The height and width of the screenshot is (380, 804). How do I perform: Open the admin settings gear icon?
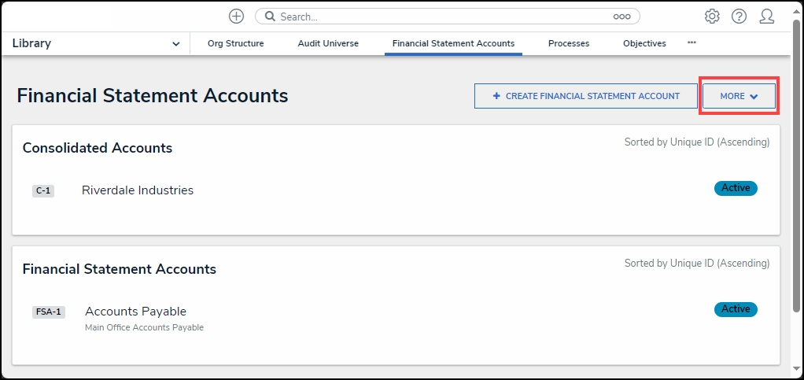tap(712, 17)
